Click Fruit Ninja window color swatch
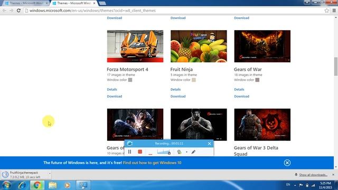Image resolution: width=338 pixels, height=190 pixels. [194, 80]
